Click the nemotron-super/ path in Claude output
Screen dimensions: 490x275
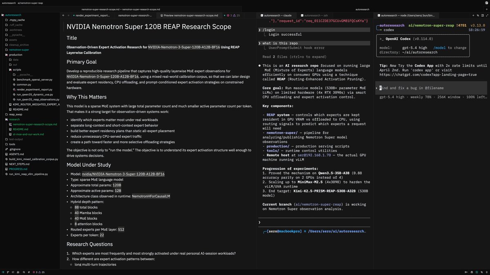click(282, 133)
